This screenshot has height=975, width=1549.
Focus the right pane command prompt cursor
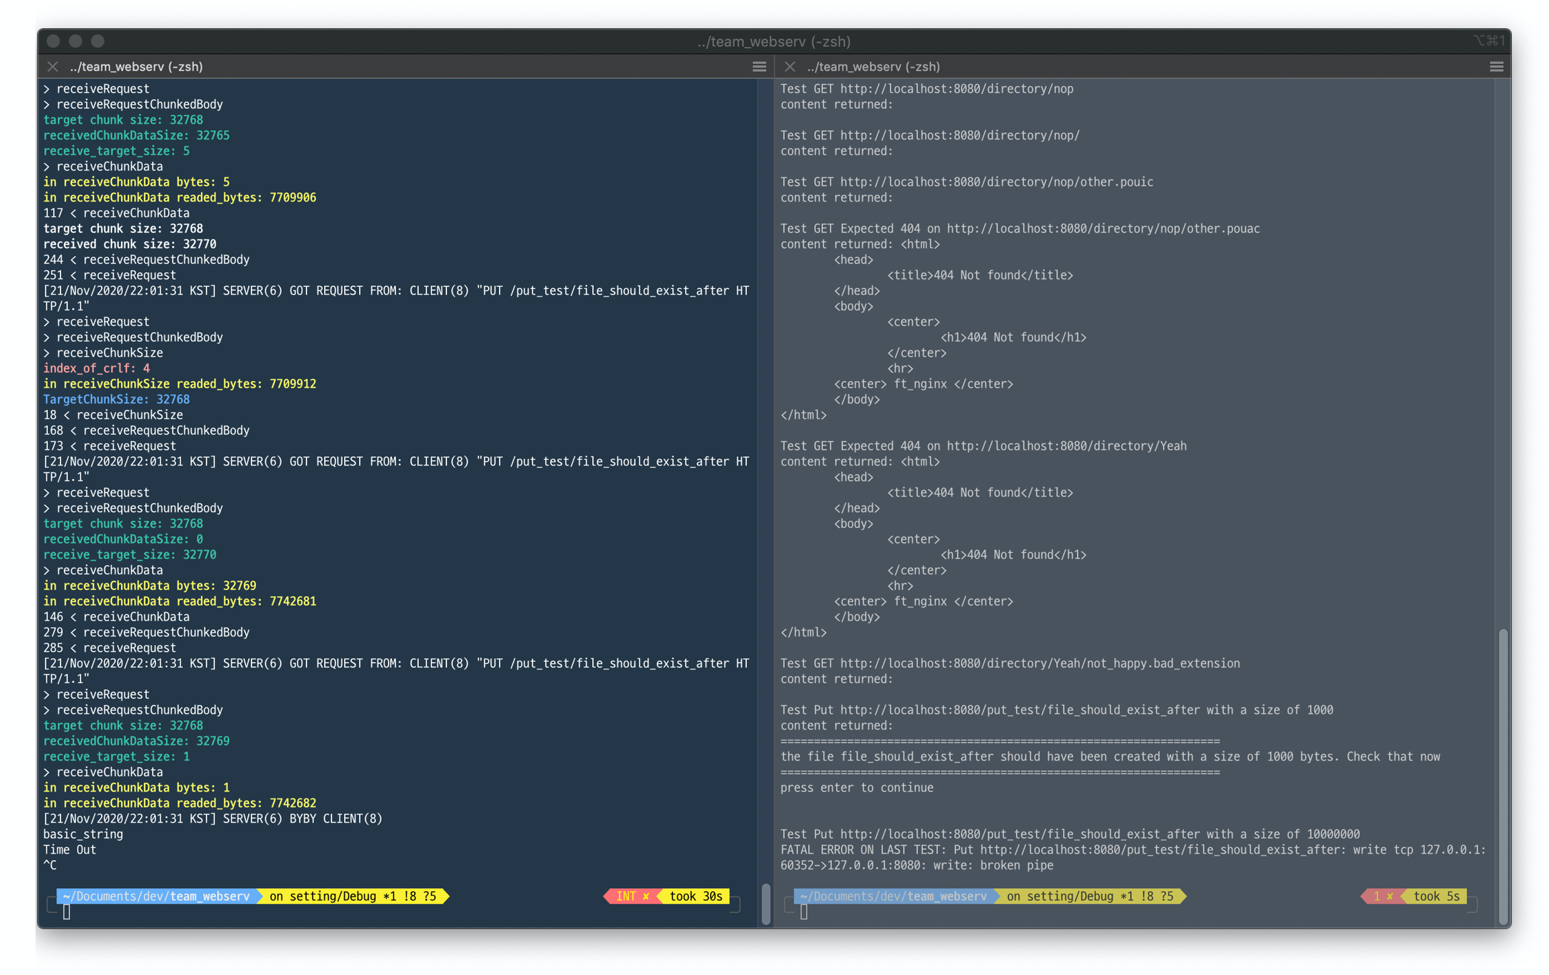[803, 912]
